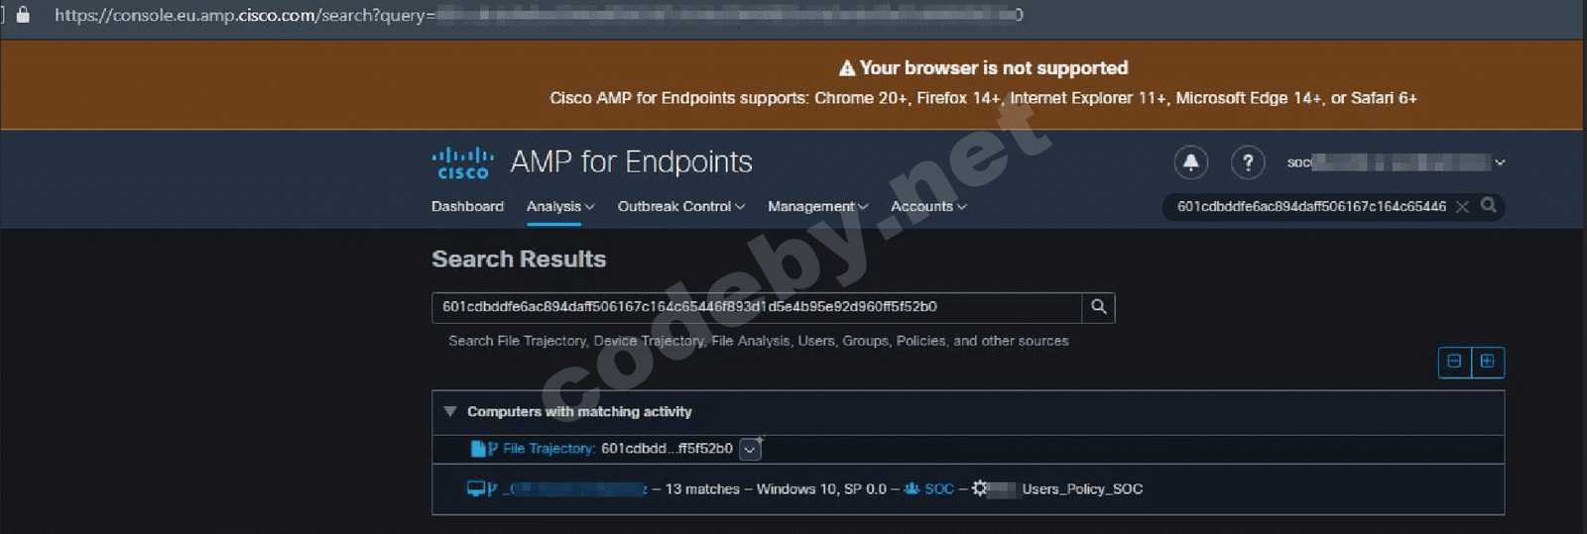Open the notifications bell
The height and width of the screenshot is (534, 1587).
[1191, 161]
